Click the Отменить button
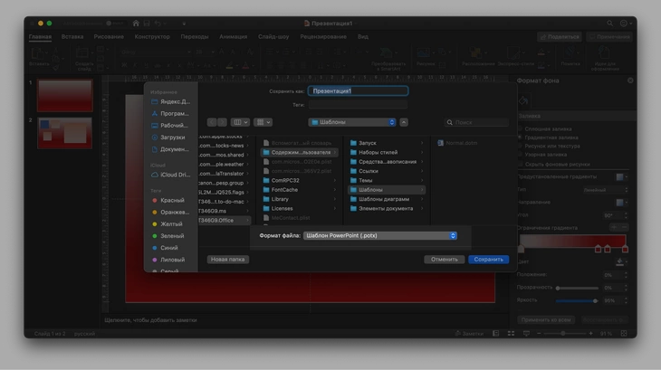The height and width of the screenshot is (370, 661). click(x=445, y=260)
